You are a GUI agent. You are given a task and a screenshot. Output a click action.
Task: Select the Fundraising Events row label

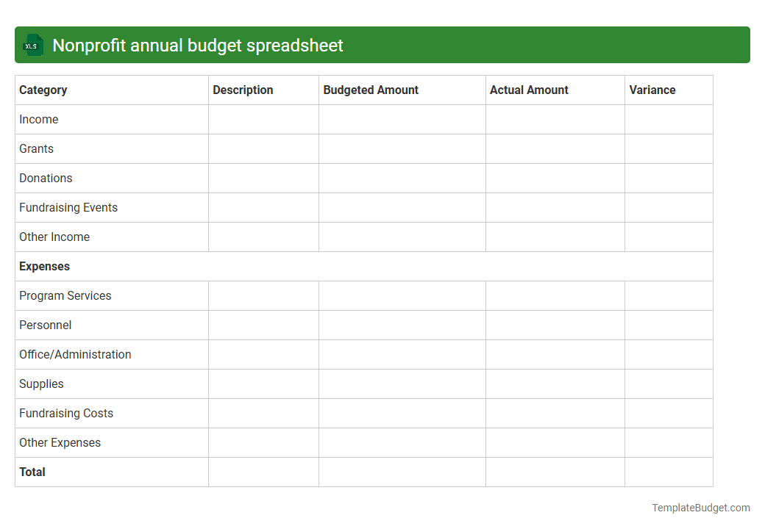coord(68,207)
